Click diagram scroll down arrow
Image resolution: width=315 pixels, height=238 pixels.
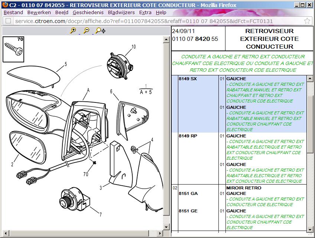point(166,227)
